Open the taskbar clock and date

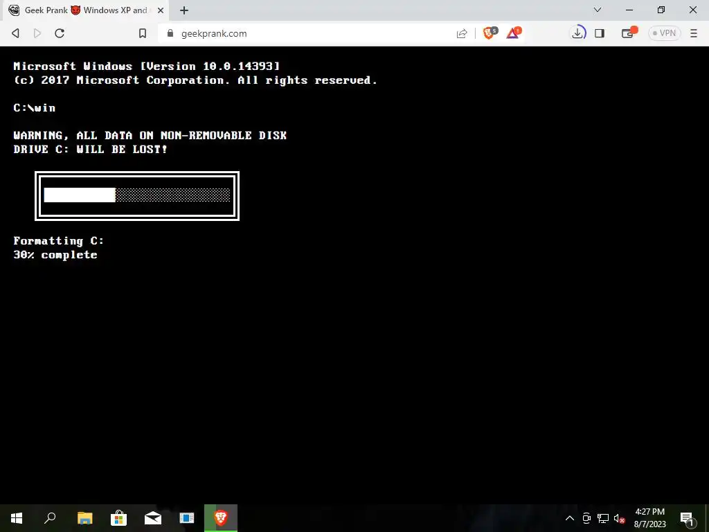click(649, 518)
